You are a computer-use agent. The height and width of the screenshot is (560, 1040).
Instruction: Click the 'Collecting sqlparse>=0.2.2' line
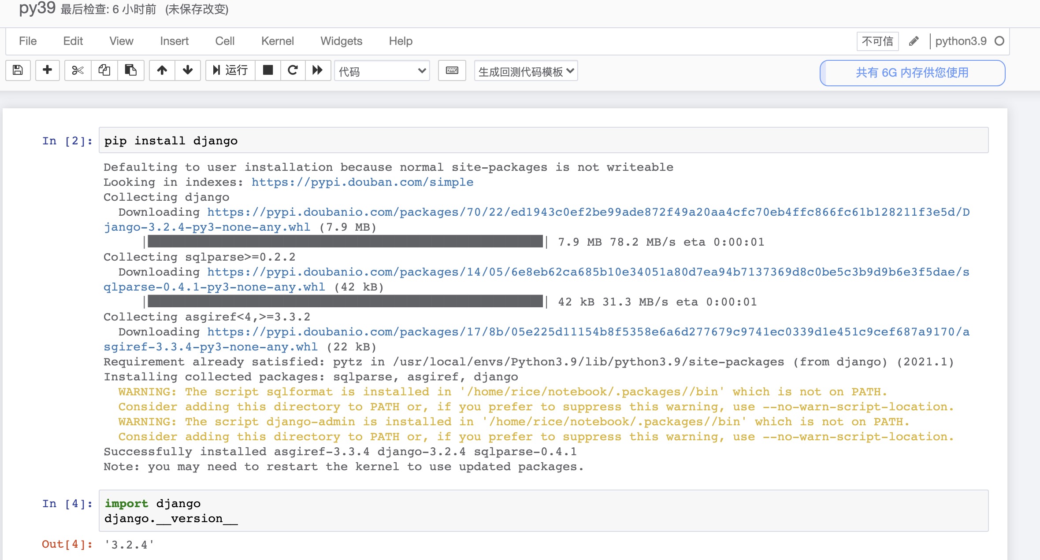tap(199, 257)
